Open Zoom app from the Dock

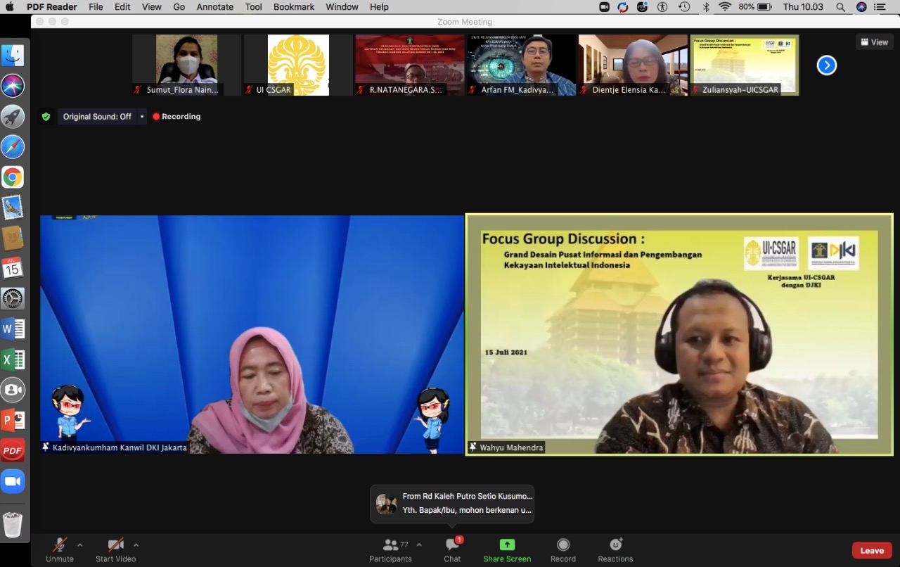coord(13,481)
